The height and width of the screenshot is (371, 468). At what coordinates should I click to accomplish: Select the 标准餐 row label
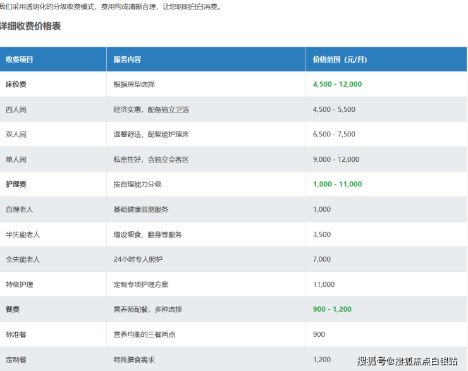click(16, 334)
